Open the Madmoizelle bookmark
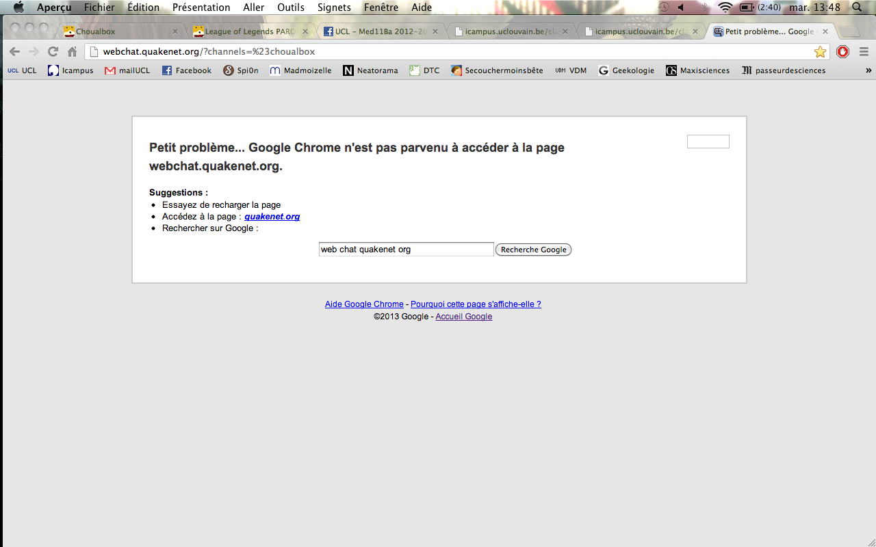This screenshot has height=547, width=876. (300, 70)
